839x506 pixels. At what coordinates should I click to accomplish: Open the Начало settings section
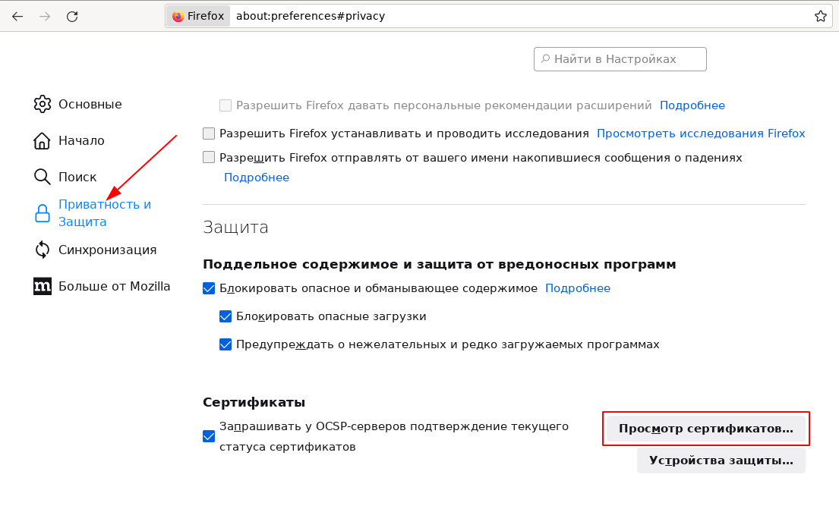coord(81,140)
